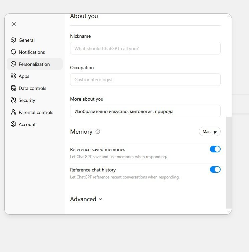
Task: Edit the More about you field
Action: coord(145,111)
